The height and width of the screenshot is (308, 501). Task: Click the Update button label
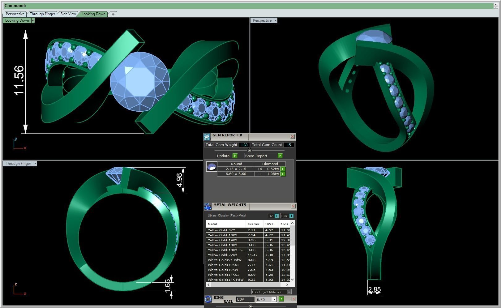tap(223, 156)
